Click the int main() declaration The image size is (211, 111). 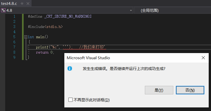(38, 37)
